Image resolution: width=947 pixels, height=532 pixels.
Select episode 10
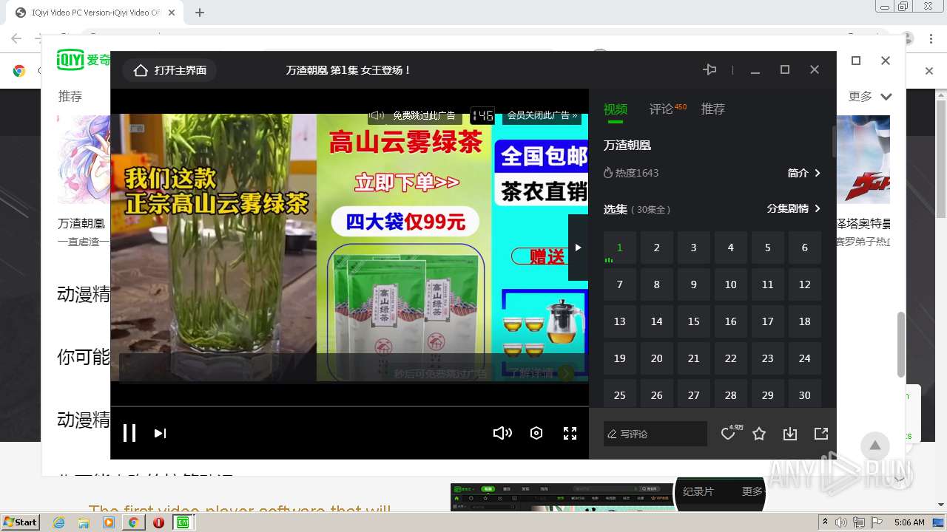pos(731,284)
